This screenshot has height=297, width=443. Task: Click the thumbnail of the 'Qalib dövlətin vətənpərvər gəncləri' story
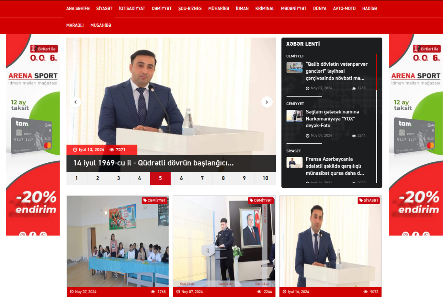click(294, 67)
